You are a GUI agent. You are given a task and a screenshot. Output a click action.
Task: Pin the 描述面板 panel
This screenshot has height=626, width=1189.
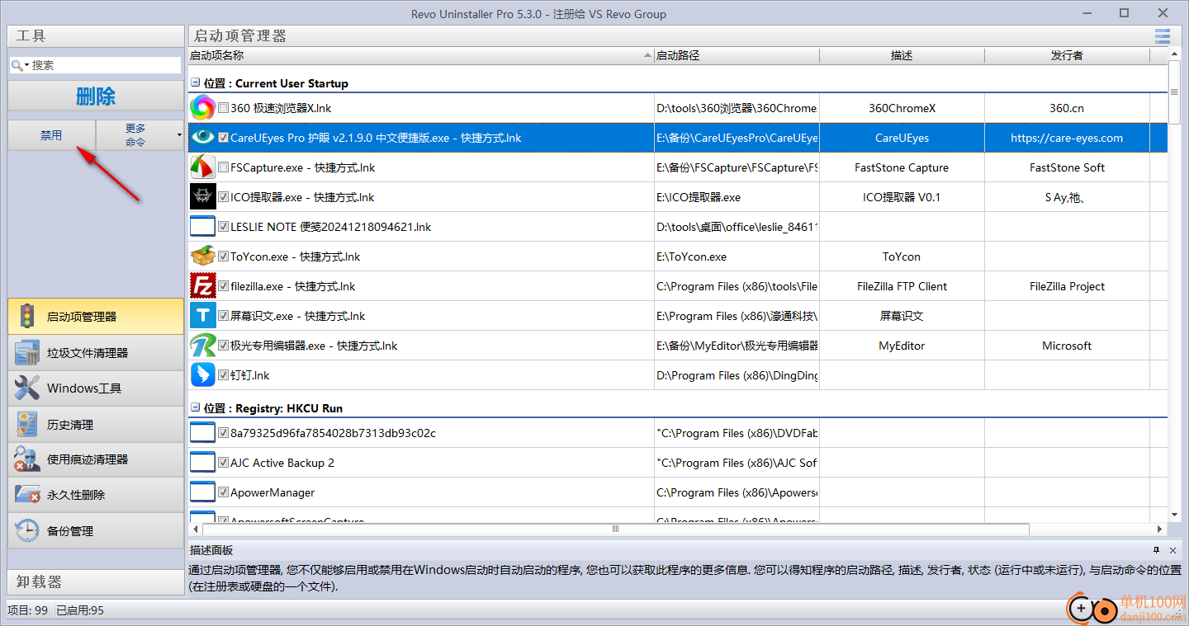pyautogui.click(x=1156, y=550)
